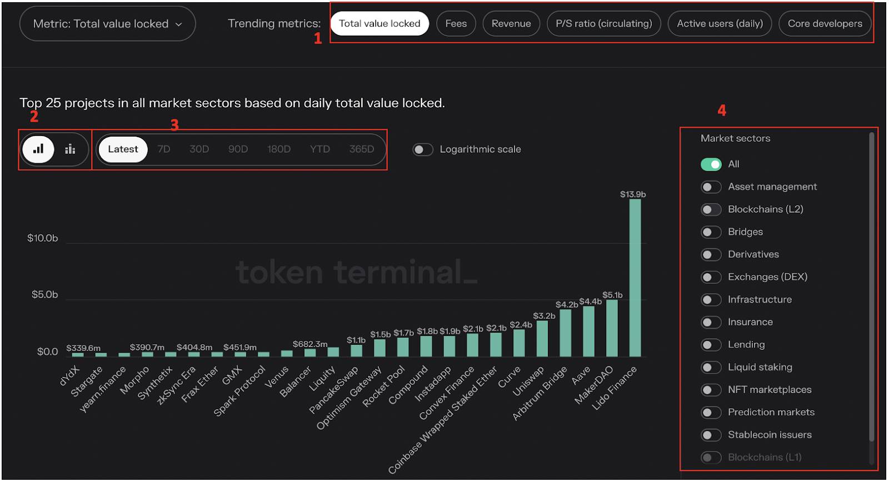Enable the Lending sector toggle
The width and height of the screenshot is (889, 482).
coord(711,345)
